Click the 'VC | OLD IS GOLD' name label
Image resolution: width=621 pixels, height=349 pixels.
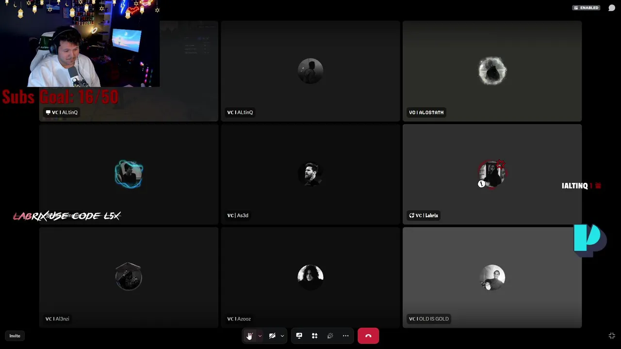click(x=429, y=319)
